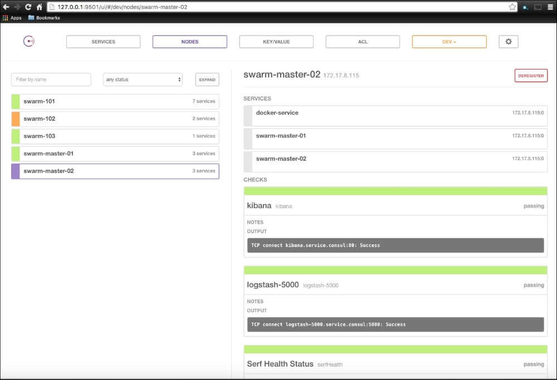The width and height of the screenshot is (557, 380).
Task: Click the browser back arrow
Action: tap(6, 7)
